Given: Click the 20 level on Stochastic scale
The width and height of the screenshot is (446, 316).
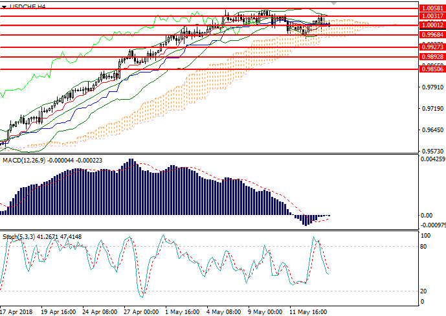Looking at the screenshot, I should [425, 291].
